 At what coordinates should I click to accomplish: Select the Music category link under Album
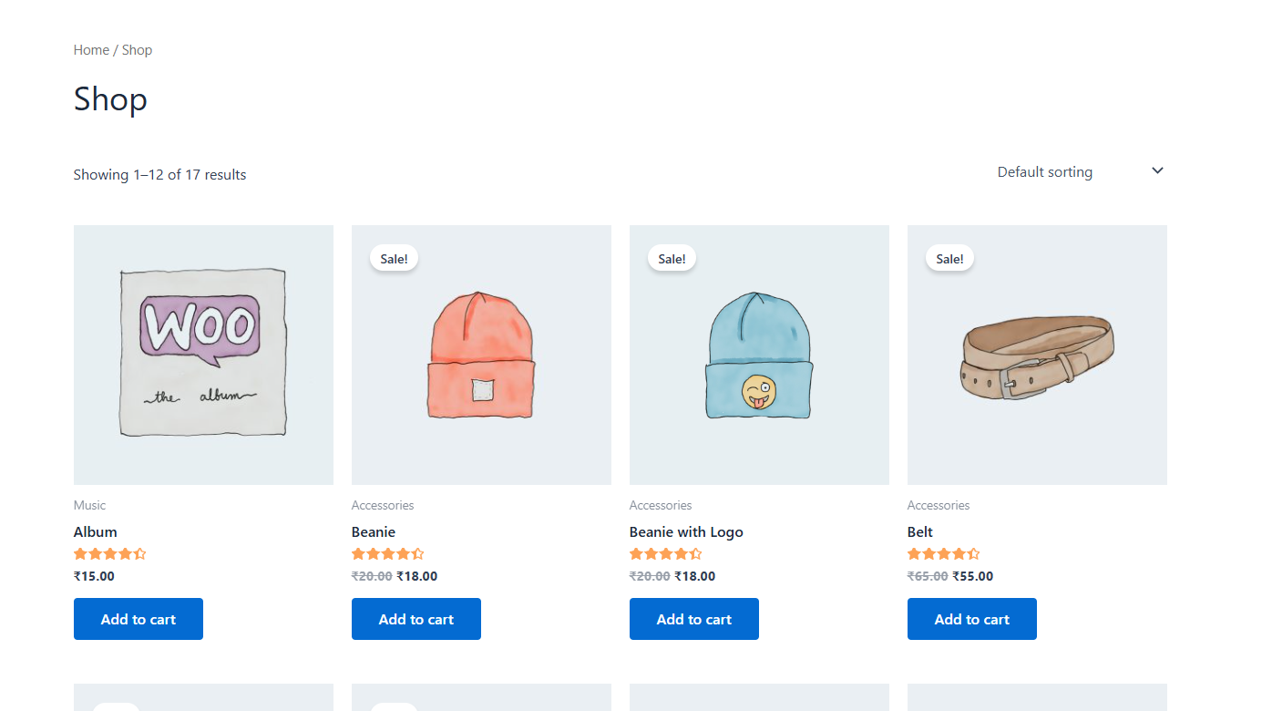click(89, 504)
